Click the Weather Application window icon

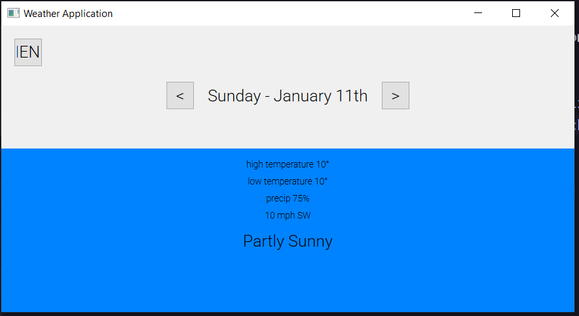(13, 13)
